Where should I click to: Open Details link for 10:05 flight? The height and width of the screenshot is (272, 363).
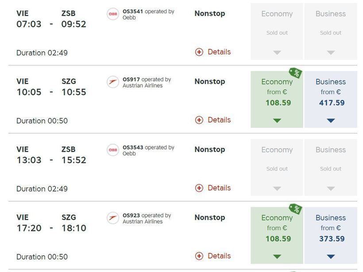(219, 120)
